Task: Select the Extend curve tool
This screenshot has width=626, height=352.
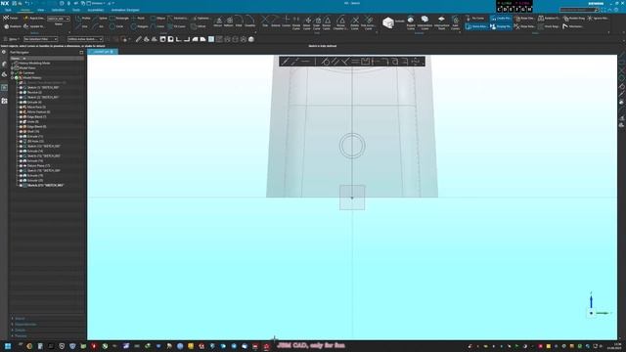Action: [276, 22]
